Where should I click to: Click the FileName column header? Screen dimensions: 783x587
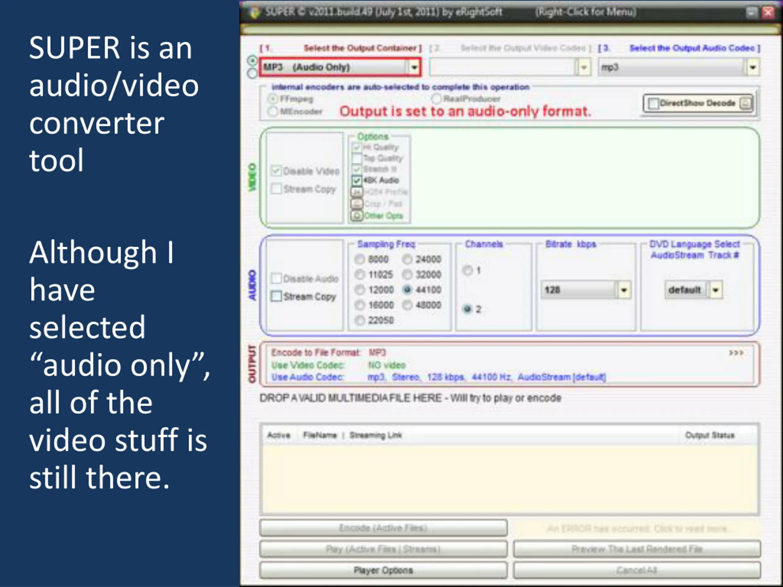(320, 435)
